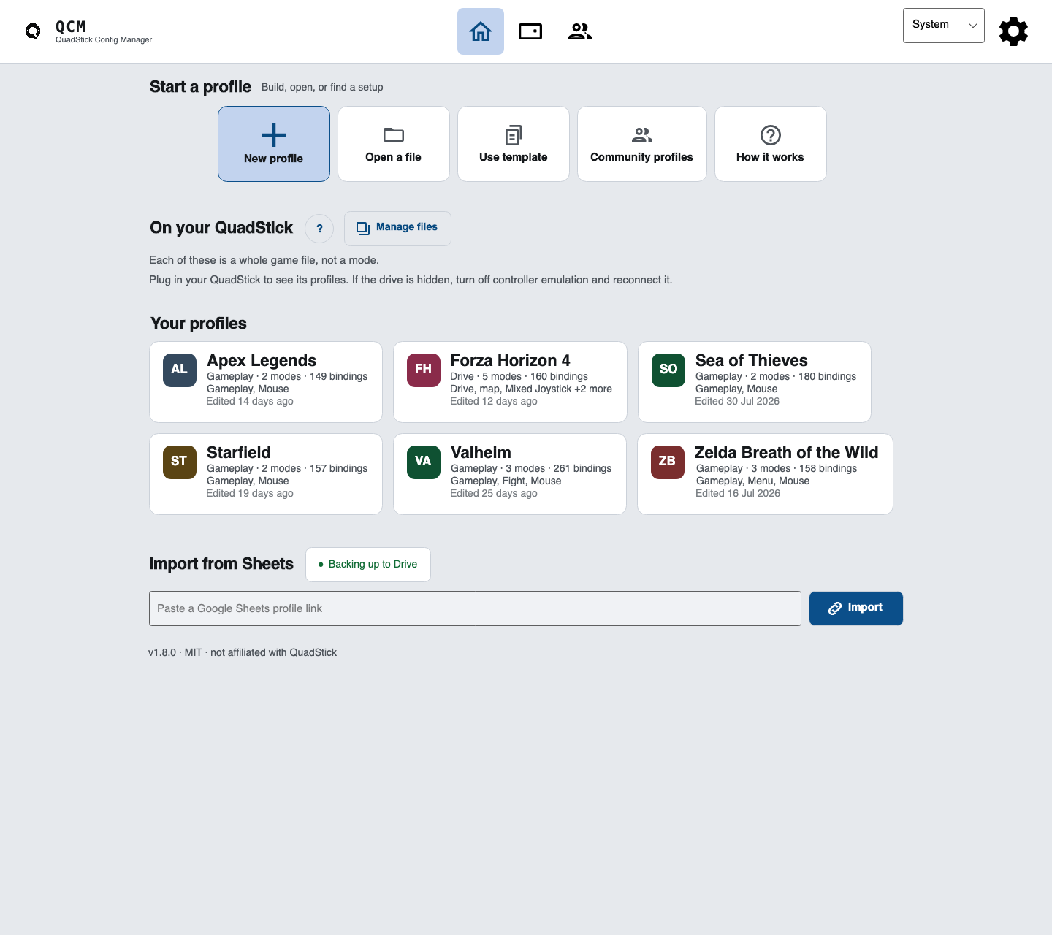Open settings with the gear icon
This screenshot has width=1052, height=935.
[x=1014, y=31]
